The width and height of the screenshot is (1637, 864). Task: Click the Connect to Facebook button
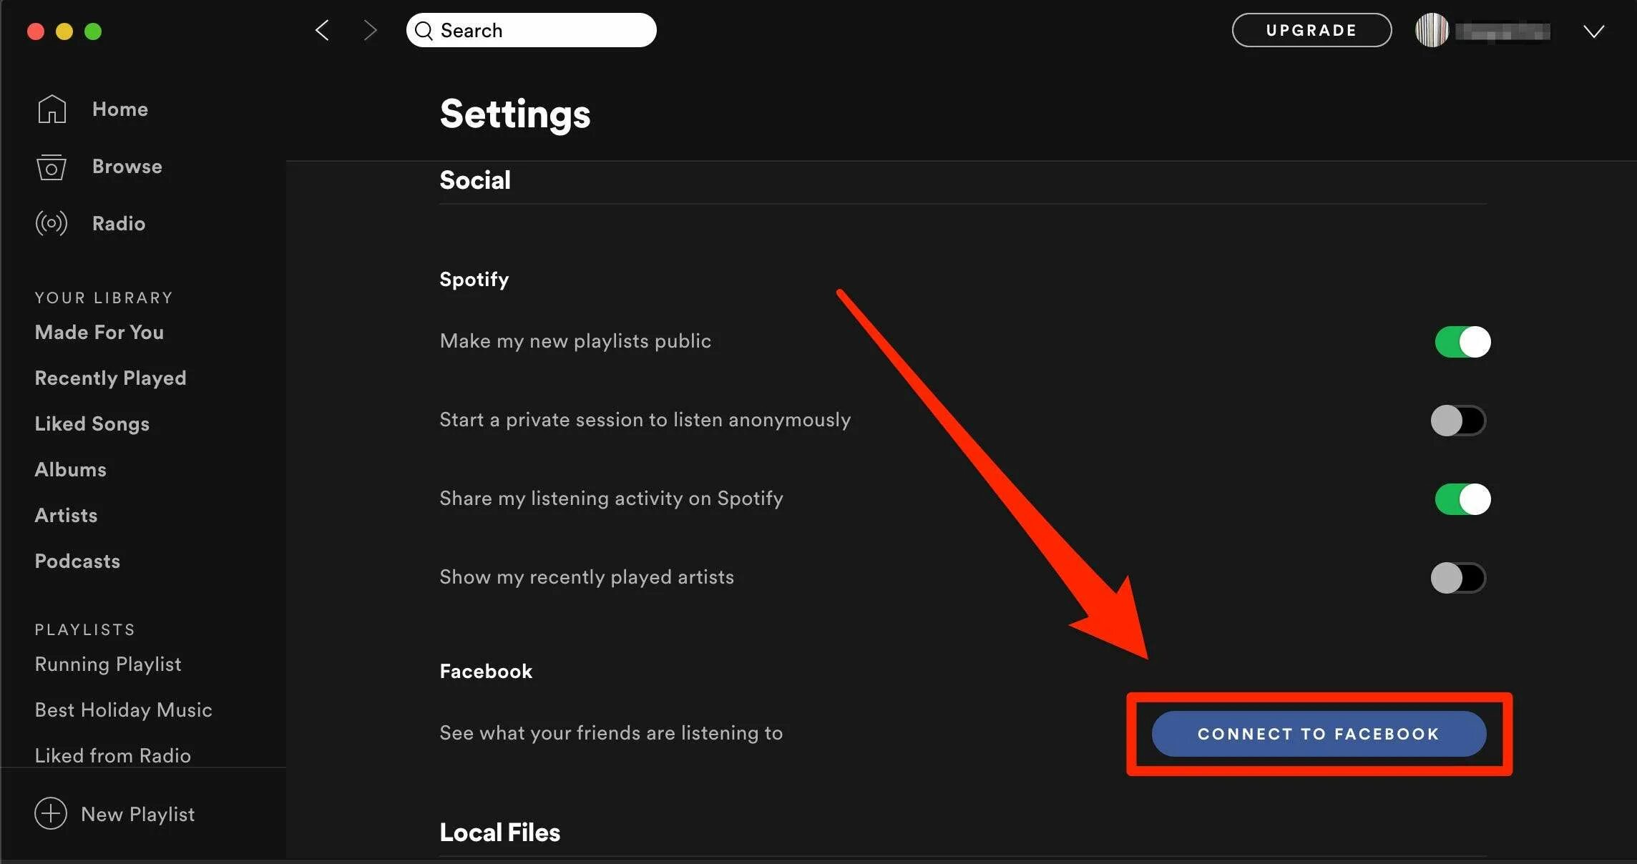pos(1319,734)
